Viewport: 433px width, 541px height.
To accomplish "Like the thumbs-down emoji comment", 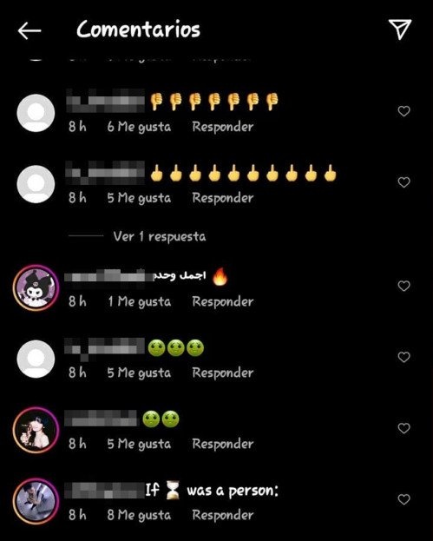I will coord(403,111).
